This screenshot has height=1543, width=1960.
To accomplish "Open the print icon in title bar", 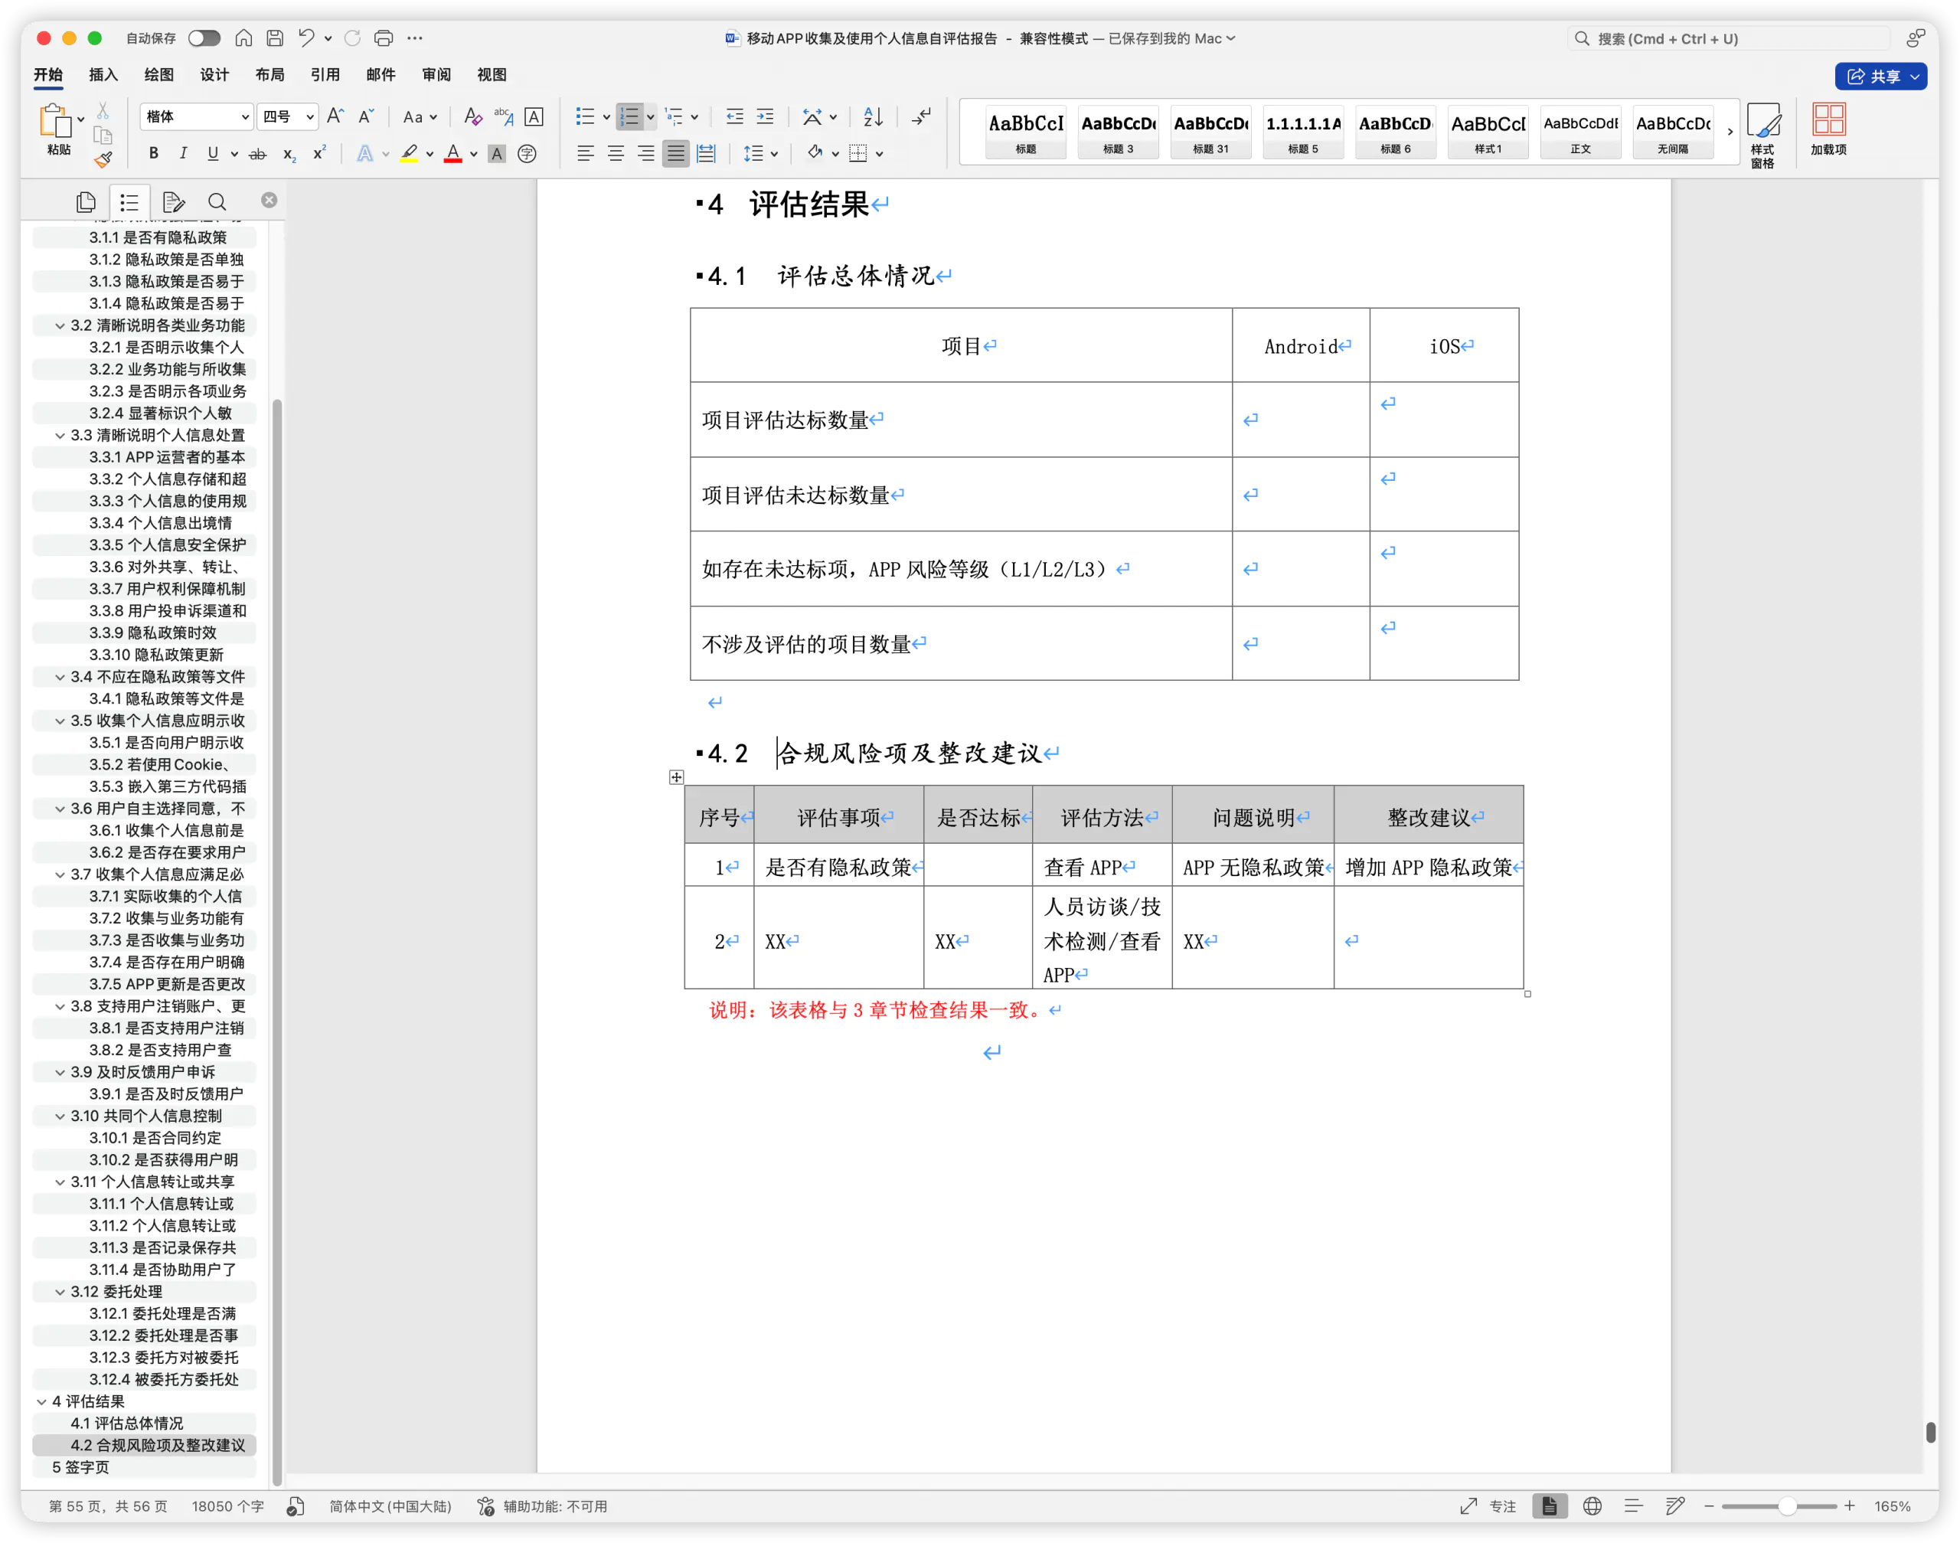I will click(383, 38).
